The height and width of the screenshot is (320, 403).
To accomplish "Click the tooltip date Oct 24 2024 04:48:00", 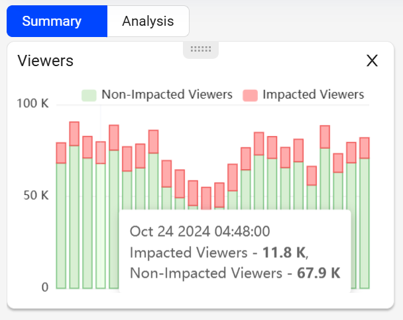I will coord(200,231).
